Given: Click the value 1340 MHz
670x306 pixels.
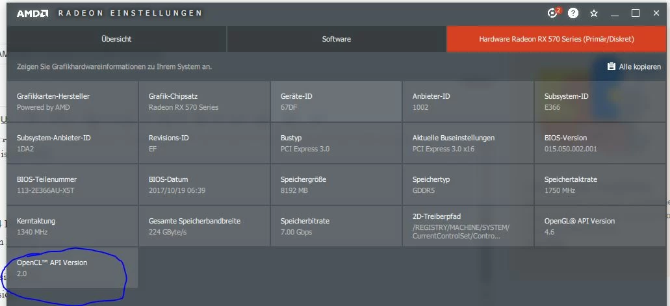Looking at the screenshot, I should pyautogui.click(x=32, y=233).
